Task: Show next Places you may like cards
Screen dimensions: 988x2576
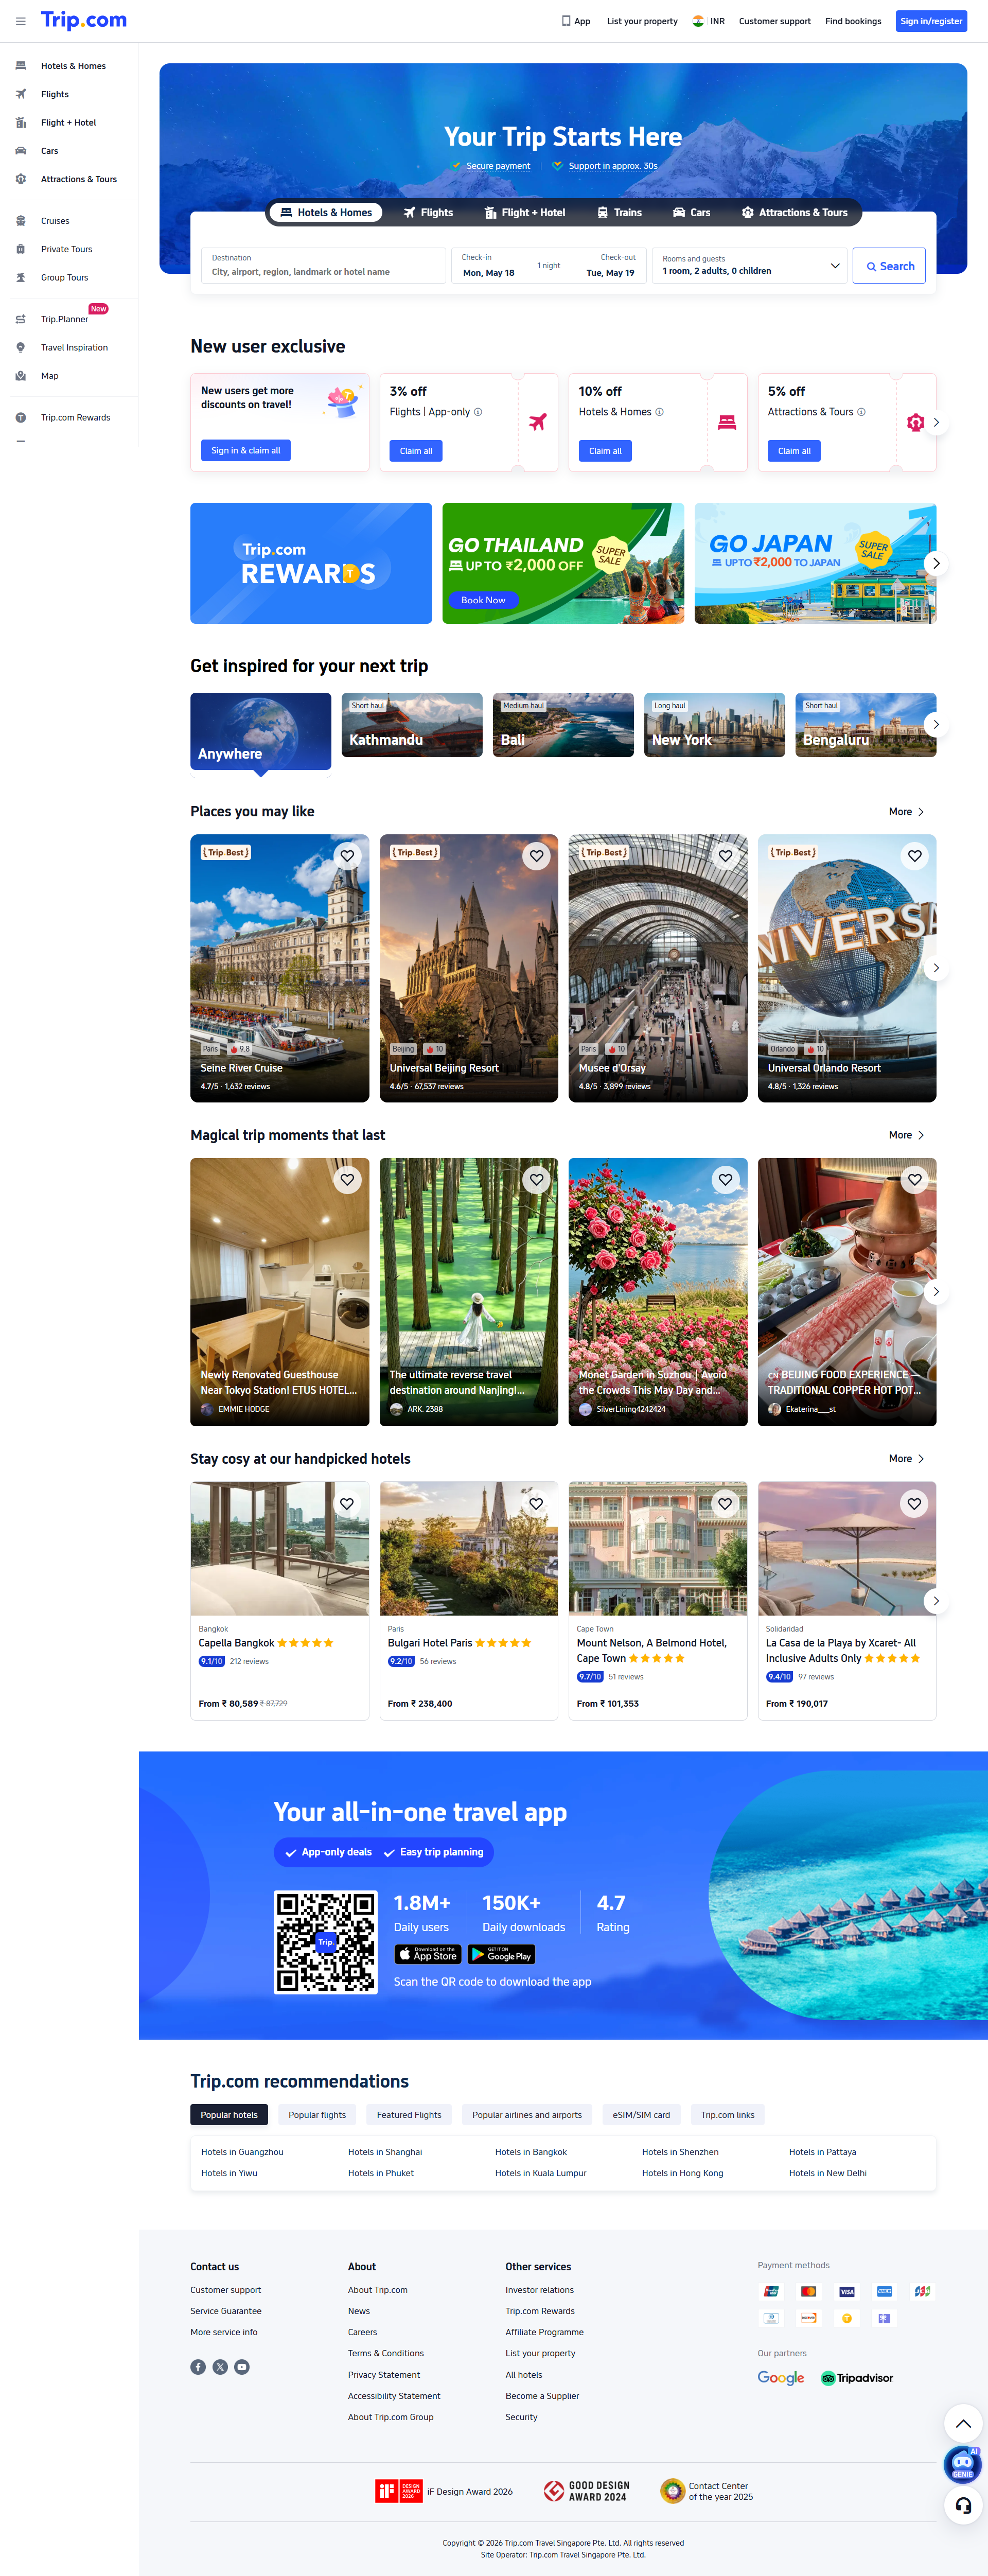Action: pyautogui.click(x=936, y=968)
